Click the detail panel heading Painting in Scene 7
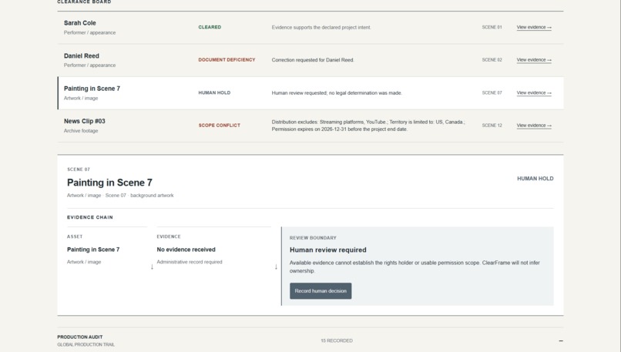The height and width of the screenshot is (352, 621). coord(109,183)
